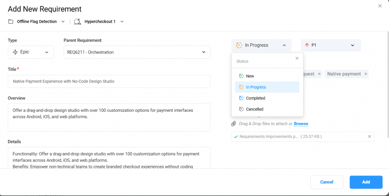Remove the attached Requirements Improvements file
This screenshot has height=196, width=389.
[x=369, y=136]
